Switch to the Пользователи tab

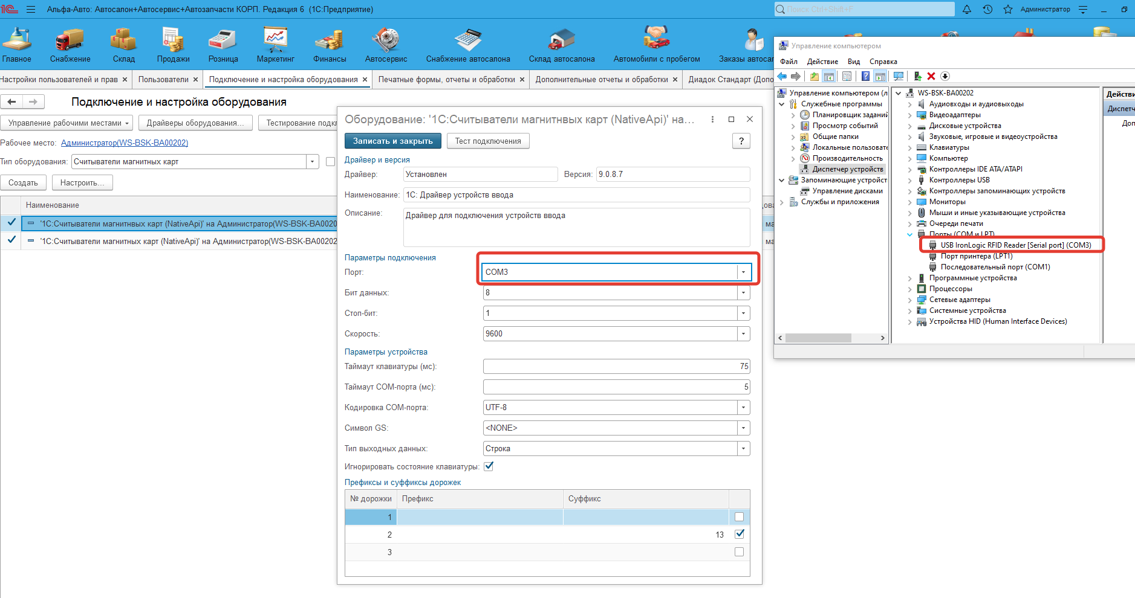(163, 80)
